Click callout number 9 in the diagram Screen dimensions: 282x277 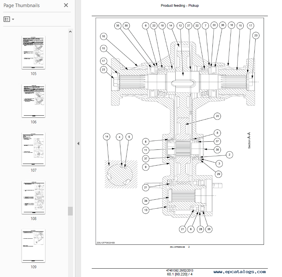click(146, 167)
